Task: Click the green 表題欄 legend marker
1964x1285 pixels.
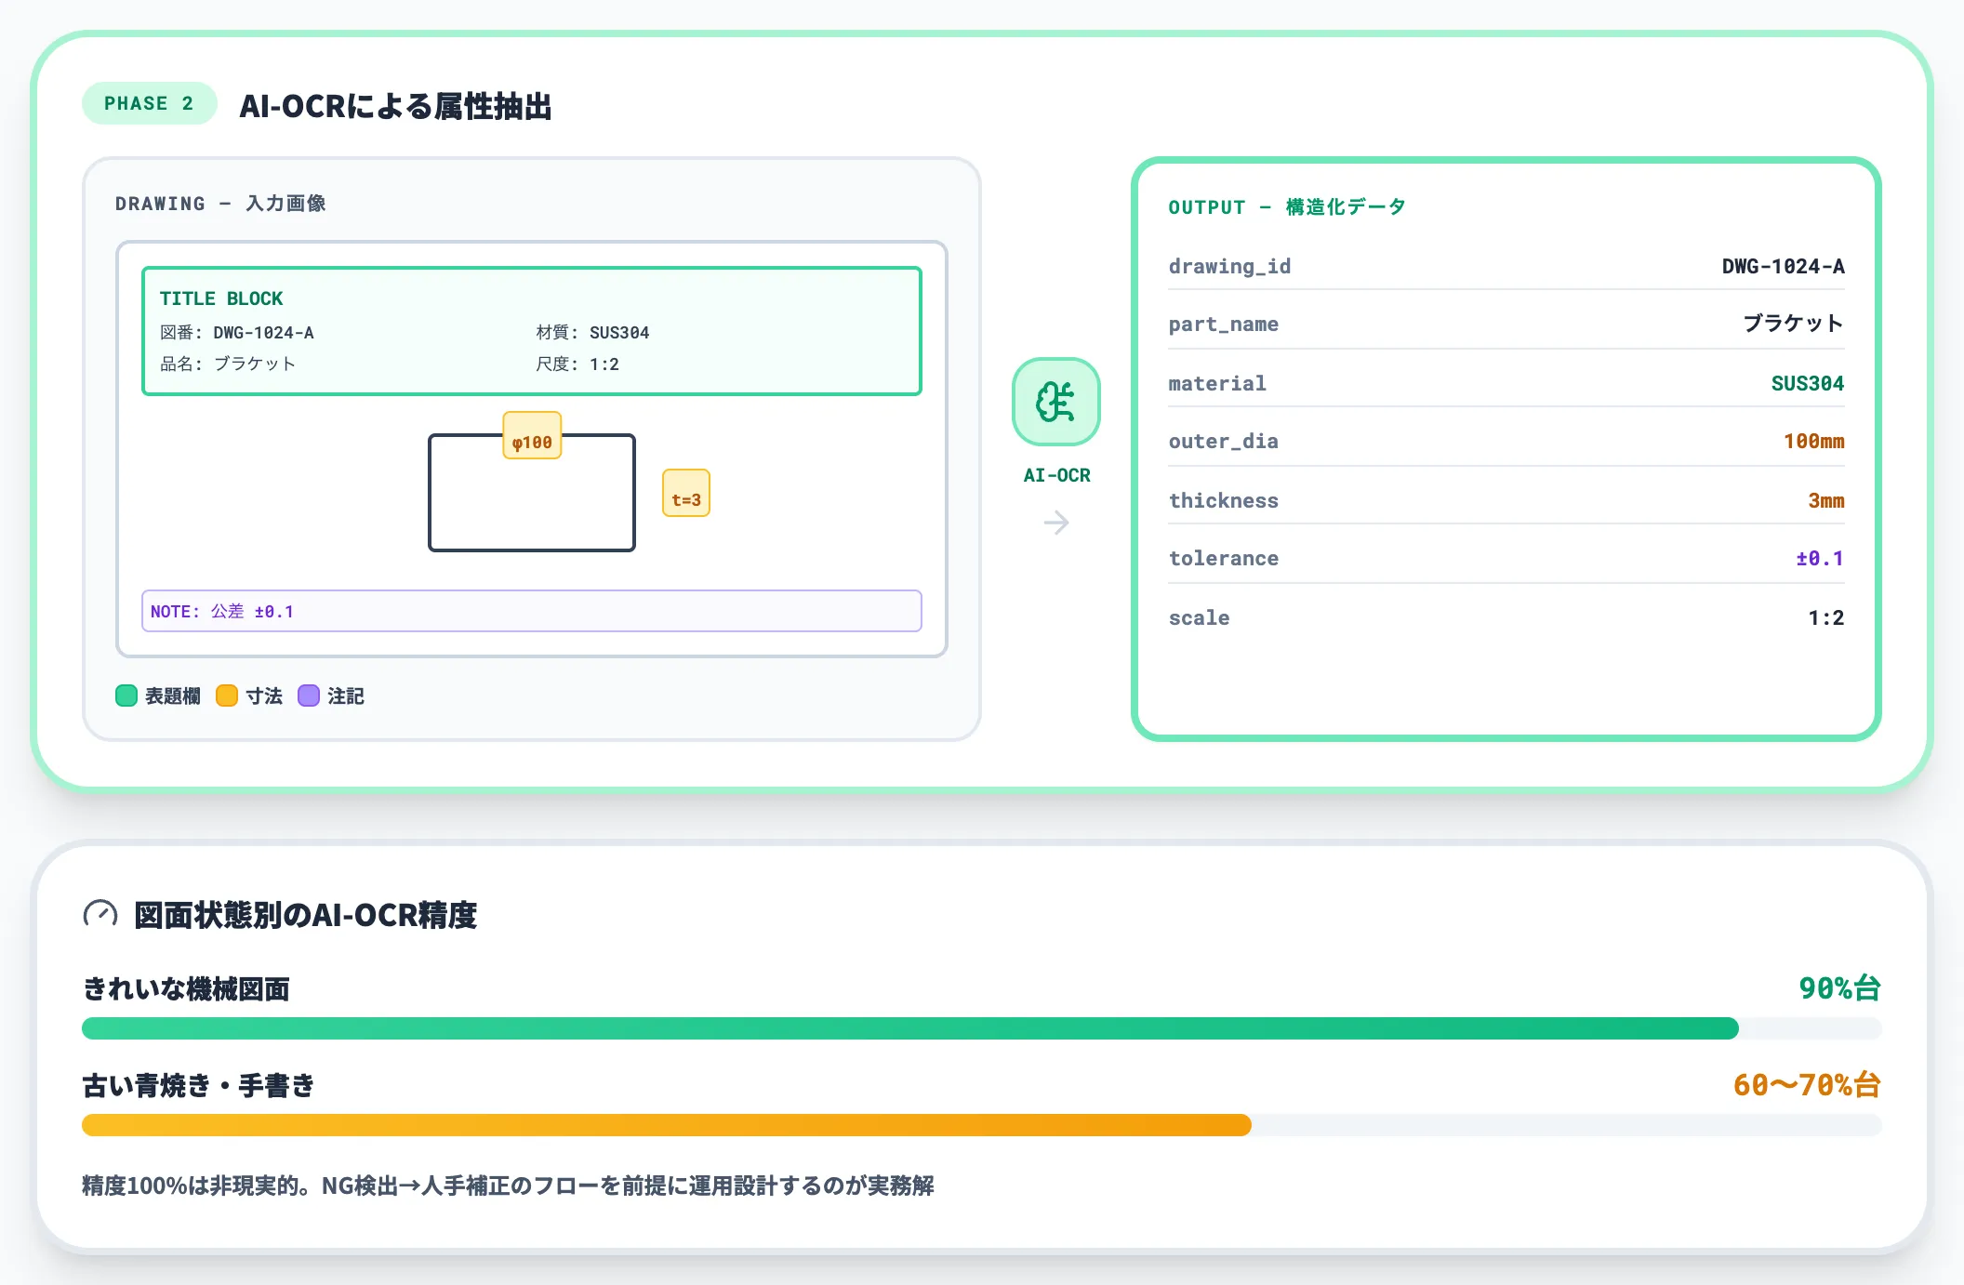Action: 126,695
